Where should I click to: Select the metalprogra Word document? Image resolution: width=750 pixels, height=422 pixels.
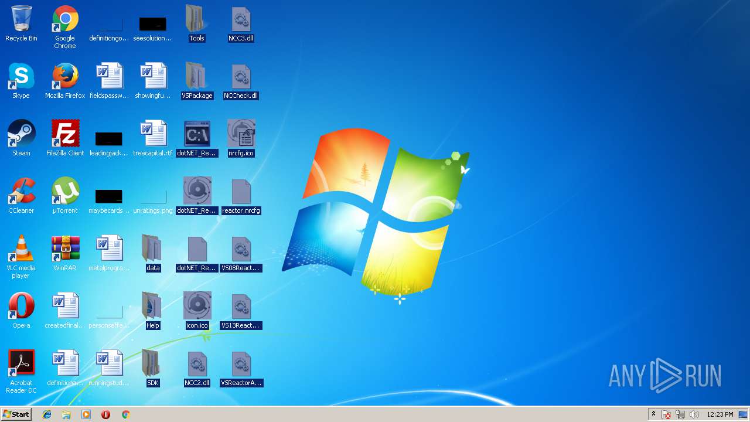coord(109,254)
